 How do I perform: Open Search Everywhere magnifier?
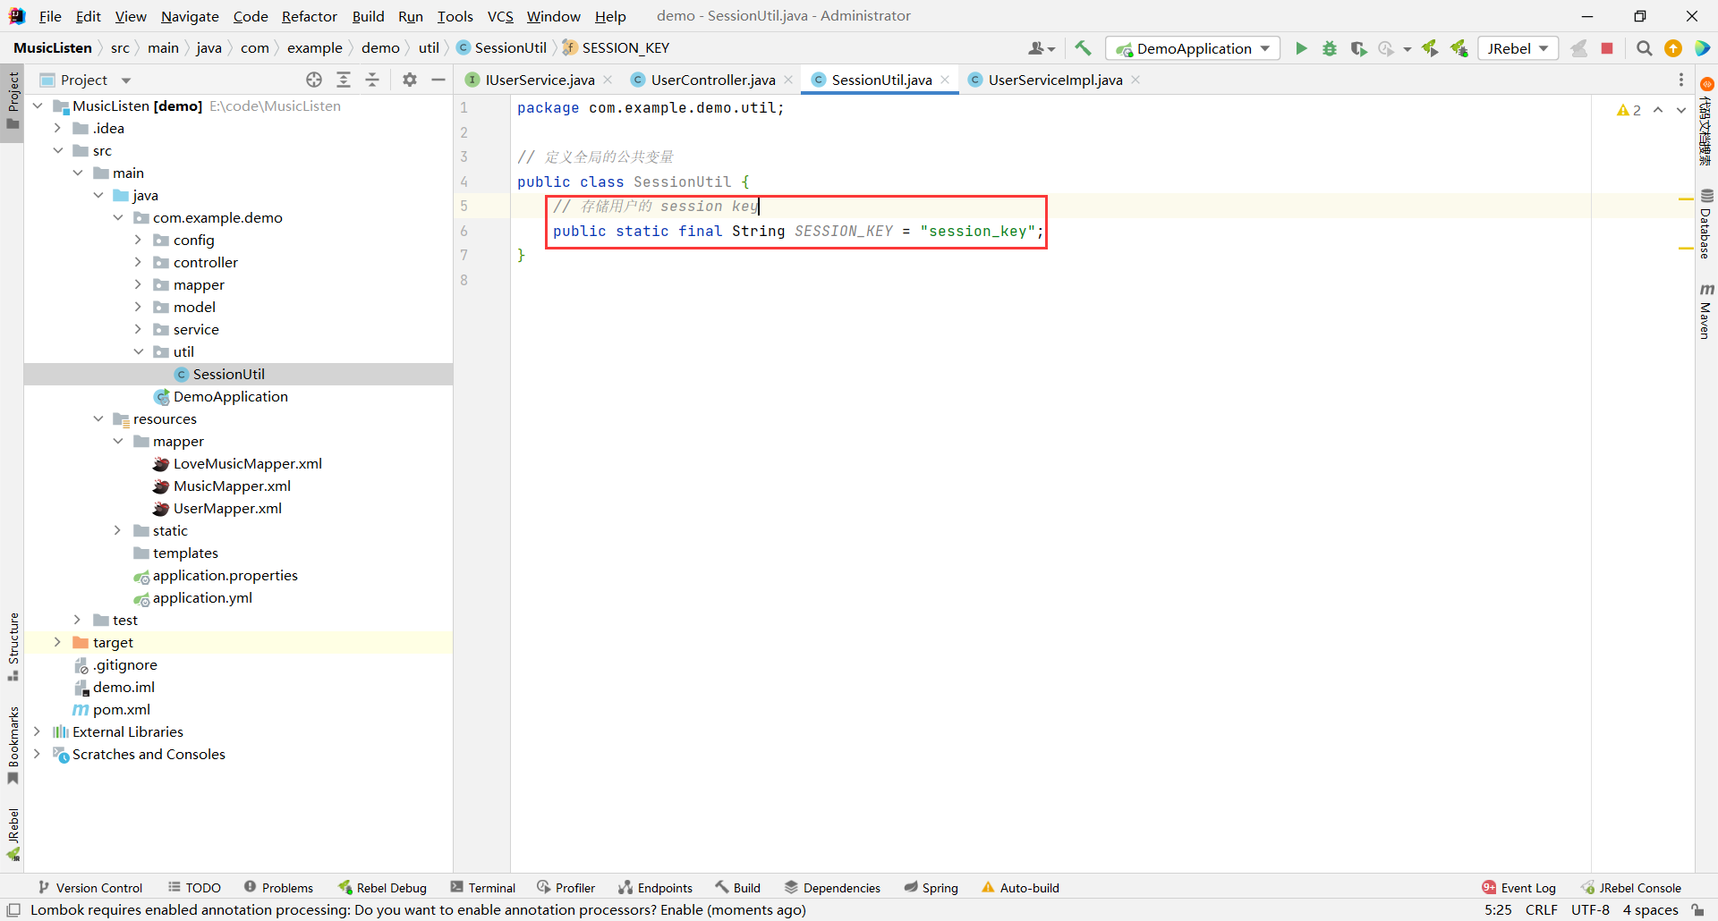[1645, 48]
